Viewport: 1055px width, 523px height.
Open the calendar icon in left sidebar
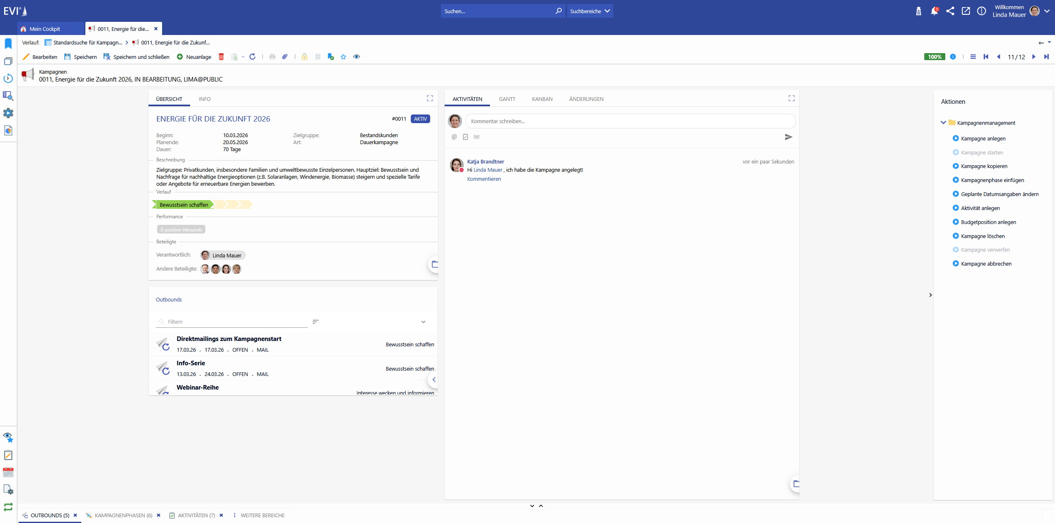tap(8, 472)
